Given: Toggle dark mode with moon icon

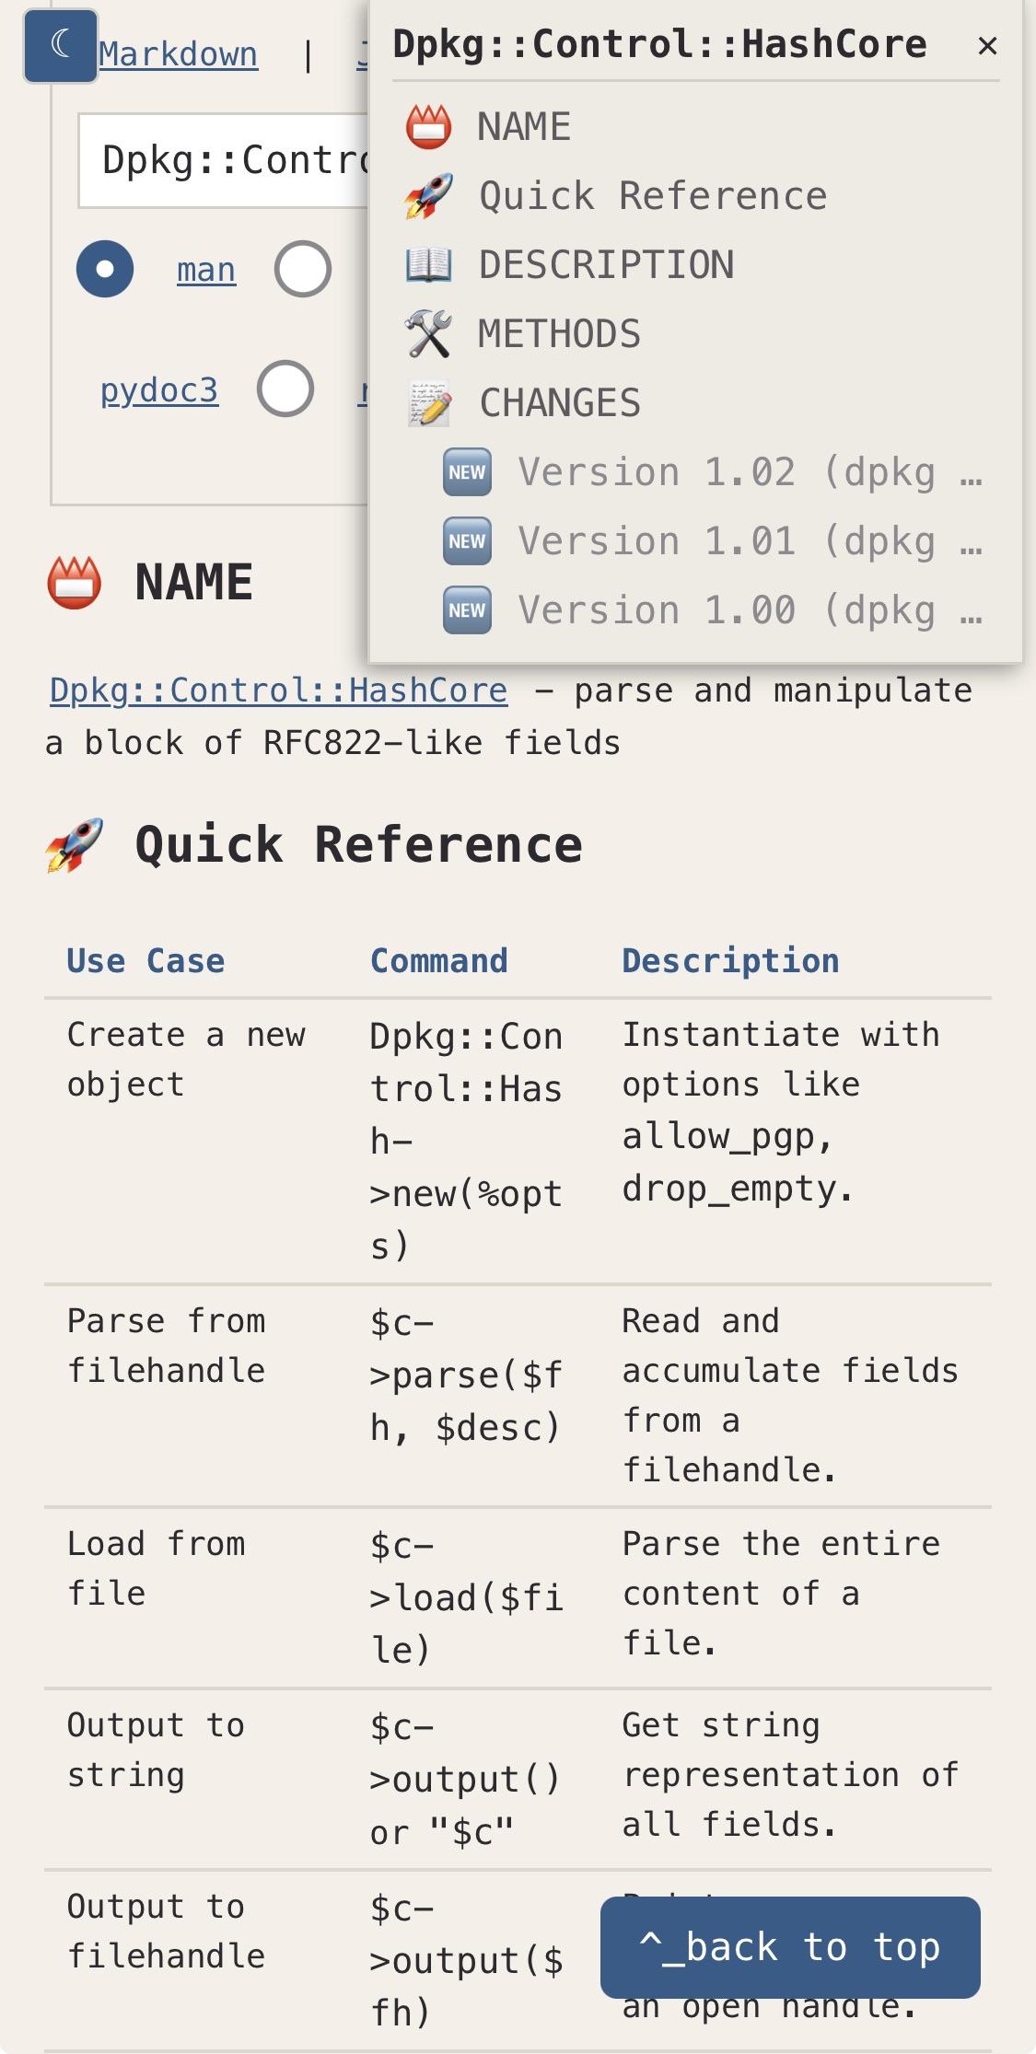Looking at the screenshot, I should [61, 46].
